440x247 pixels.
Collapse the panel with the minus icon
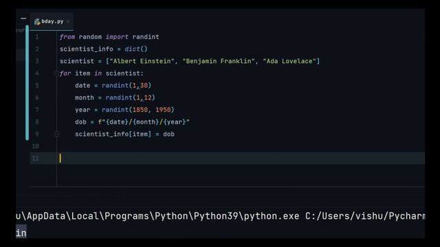[x=23, y=19]
